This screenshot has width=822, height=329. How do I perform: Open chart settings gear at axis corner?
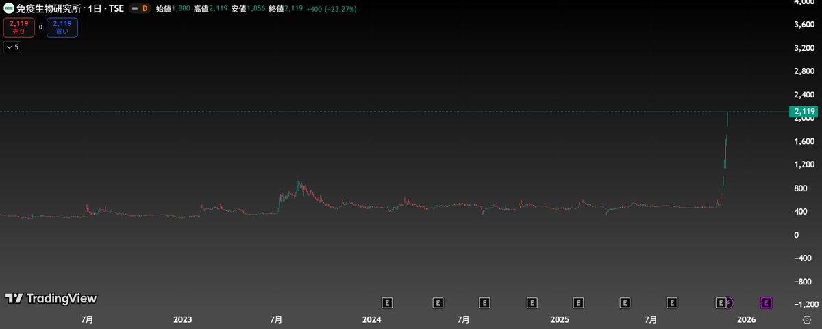click(806, 319)
